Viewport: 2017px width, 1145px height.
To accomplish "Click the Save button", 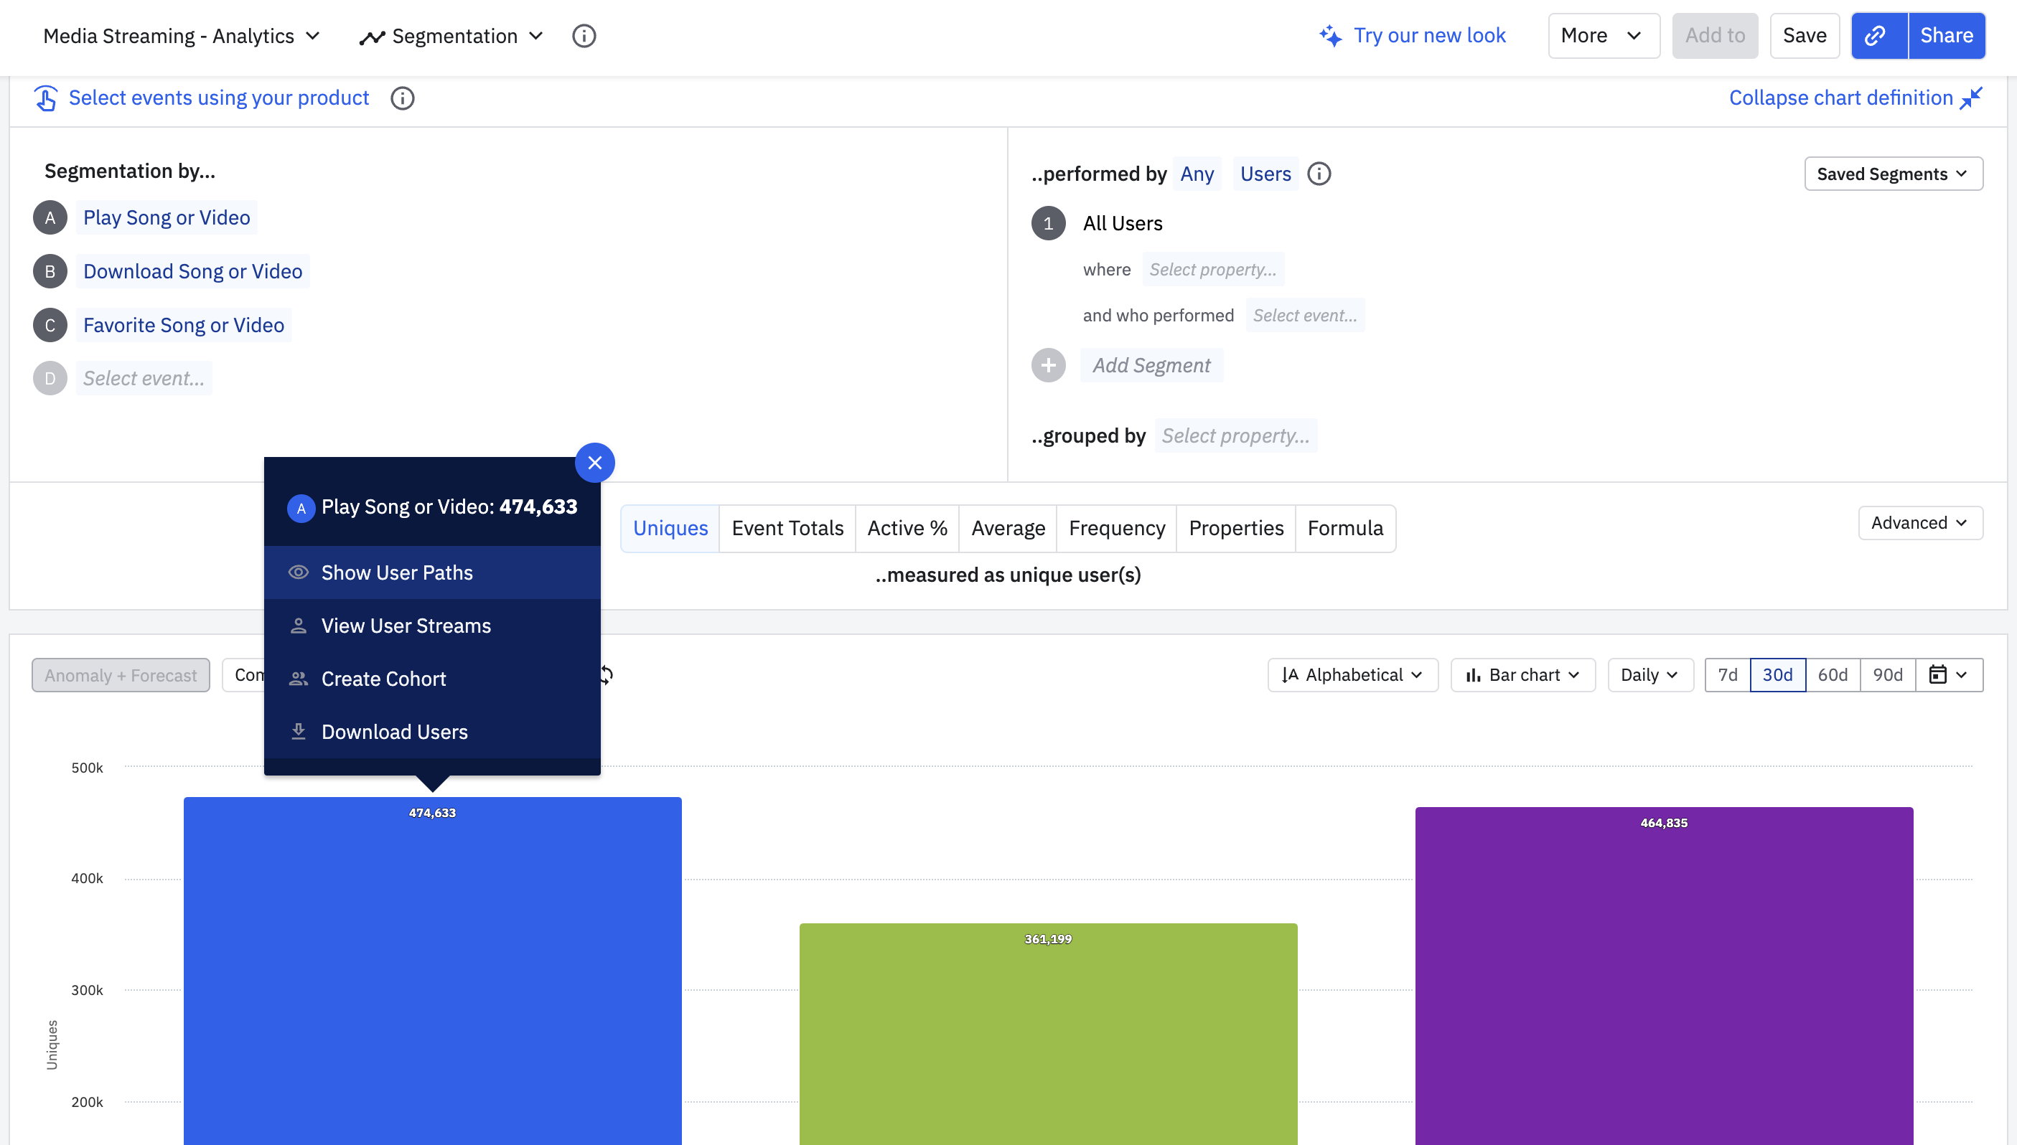I will point(1804,35).
